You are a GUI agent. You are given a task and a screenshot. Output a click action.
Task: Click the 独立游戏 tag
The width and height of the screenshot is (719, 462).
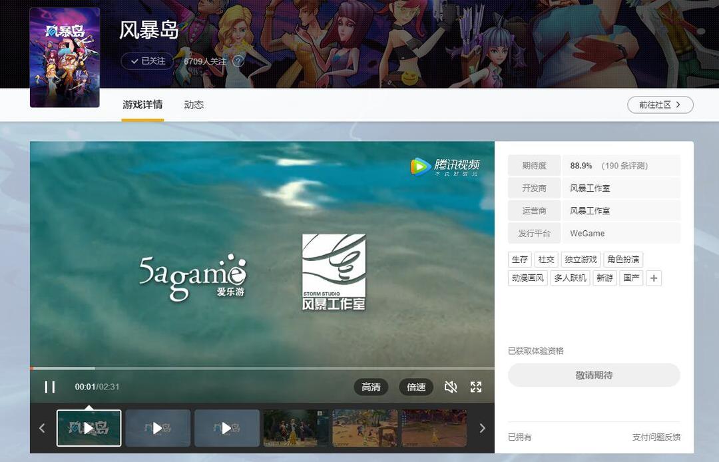click(x=581, y=260)
